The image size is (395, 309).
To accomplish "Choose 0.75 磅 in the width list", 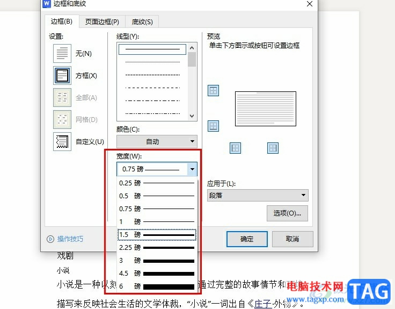I will [x=157, y=209].
